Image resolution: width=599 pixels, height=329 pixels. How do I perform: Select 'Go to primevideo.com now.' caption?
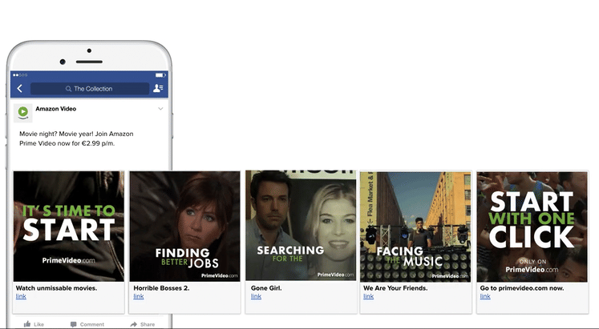click(522, 288)
